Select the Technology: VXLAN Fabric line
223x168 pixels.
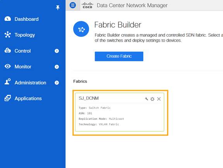[x=99, y=124]
